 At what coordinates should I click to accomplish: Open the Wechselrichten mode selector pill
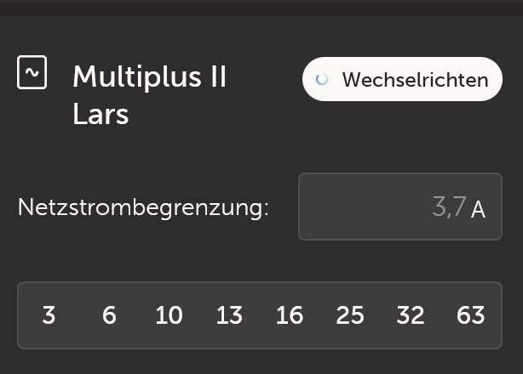coord(402,80)
